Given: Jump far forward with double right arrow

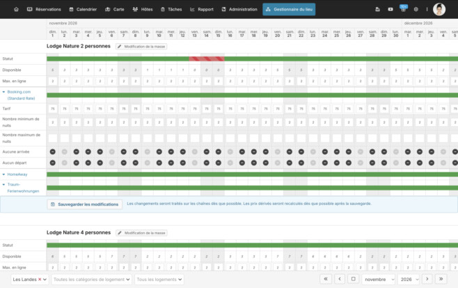Looking at the screenshot, I should click(441, 279).
